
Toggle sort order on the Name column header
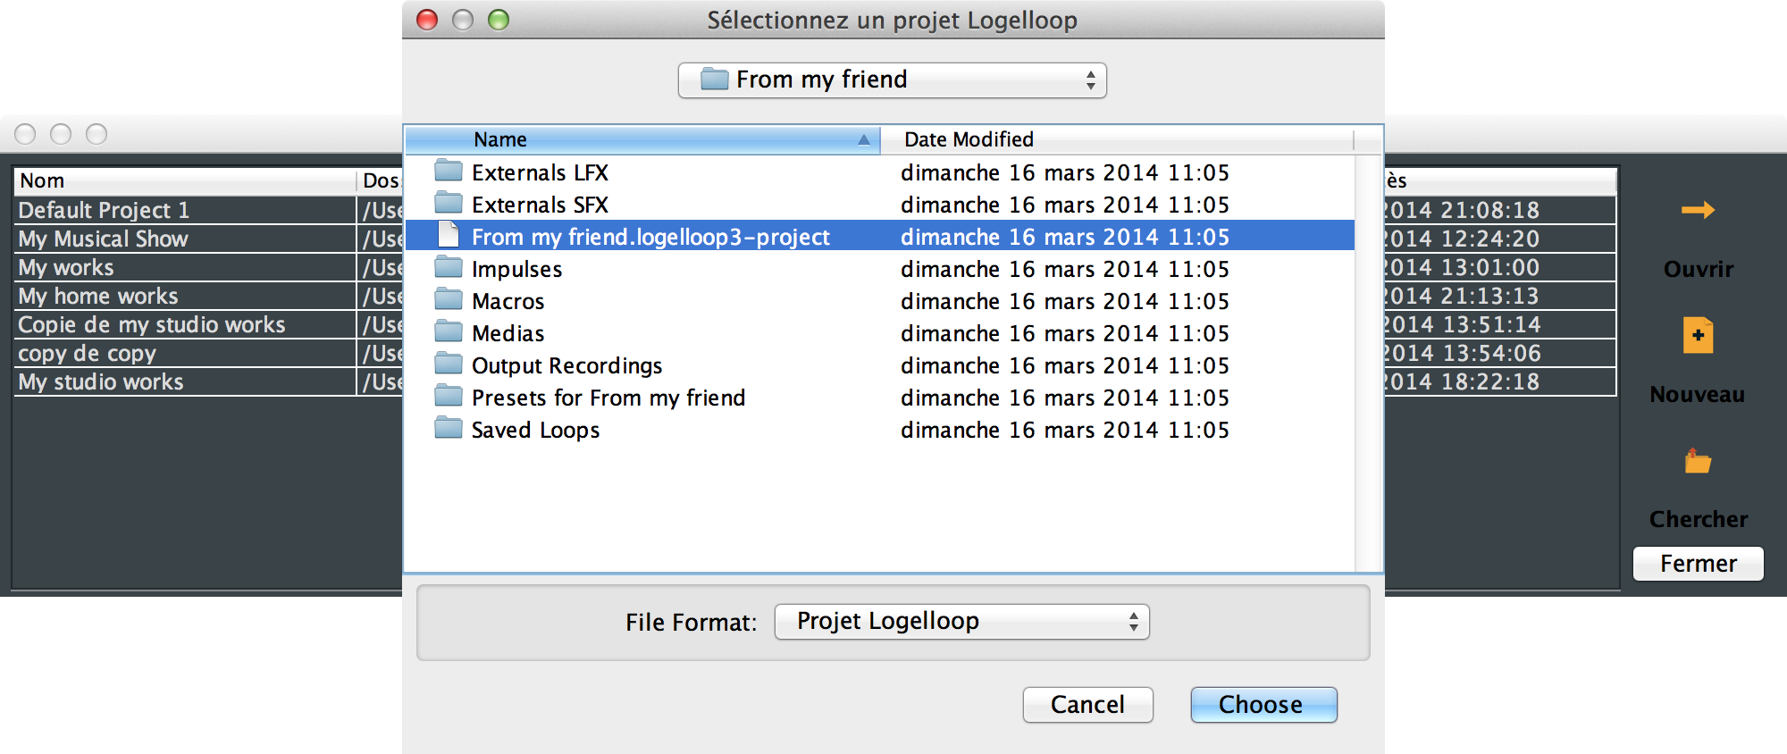(642, 139)
